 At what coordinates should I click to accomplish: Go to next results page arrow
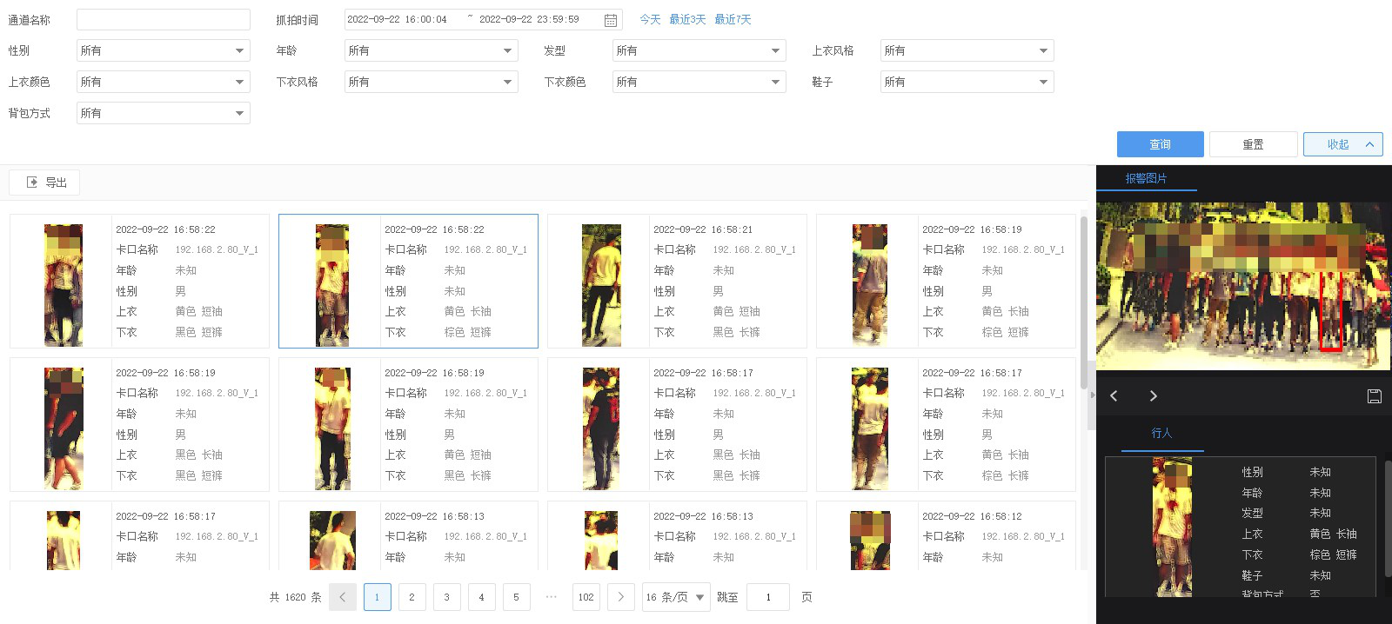(620, 597)
